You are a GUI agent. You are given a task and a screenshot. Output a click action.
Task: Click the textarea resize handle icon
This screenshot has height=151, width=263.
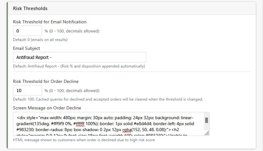(207, 133)
